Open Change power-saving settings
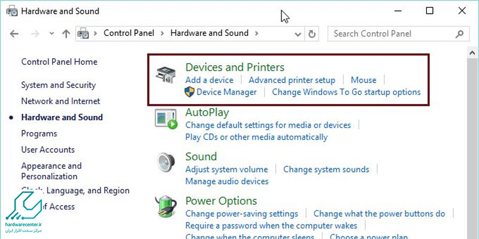Viewport: 479px width, 239px height. pos(242,214)
